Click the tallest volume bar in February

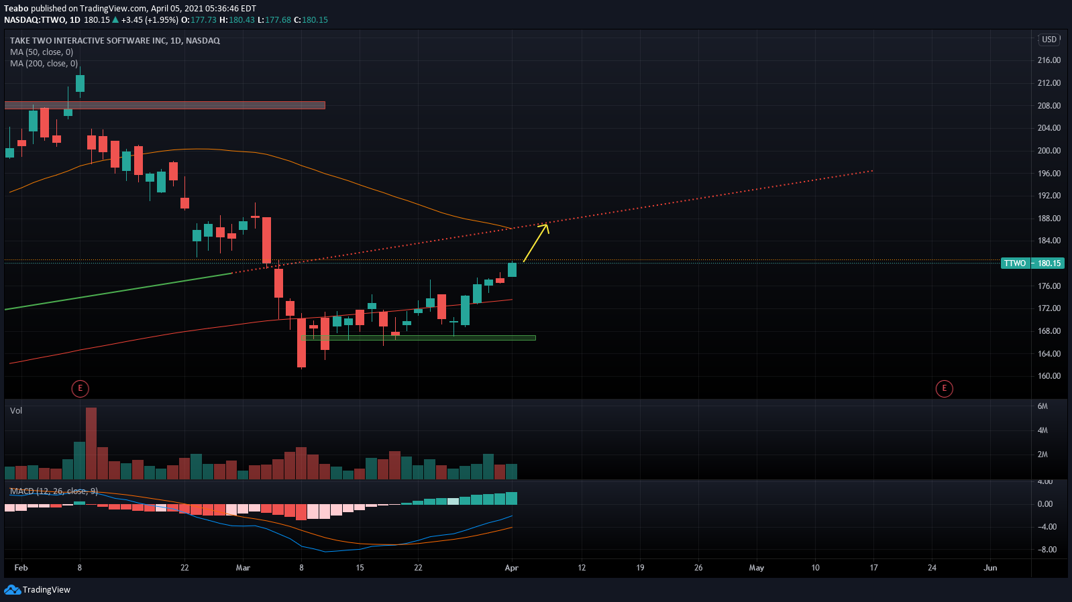point(91,443)
